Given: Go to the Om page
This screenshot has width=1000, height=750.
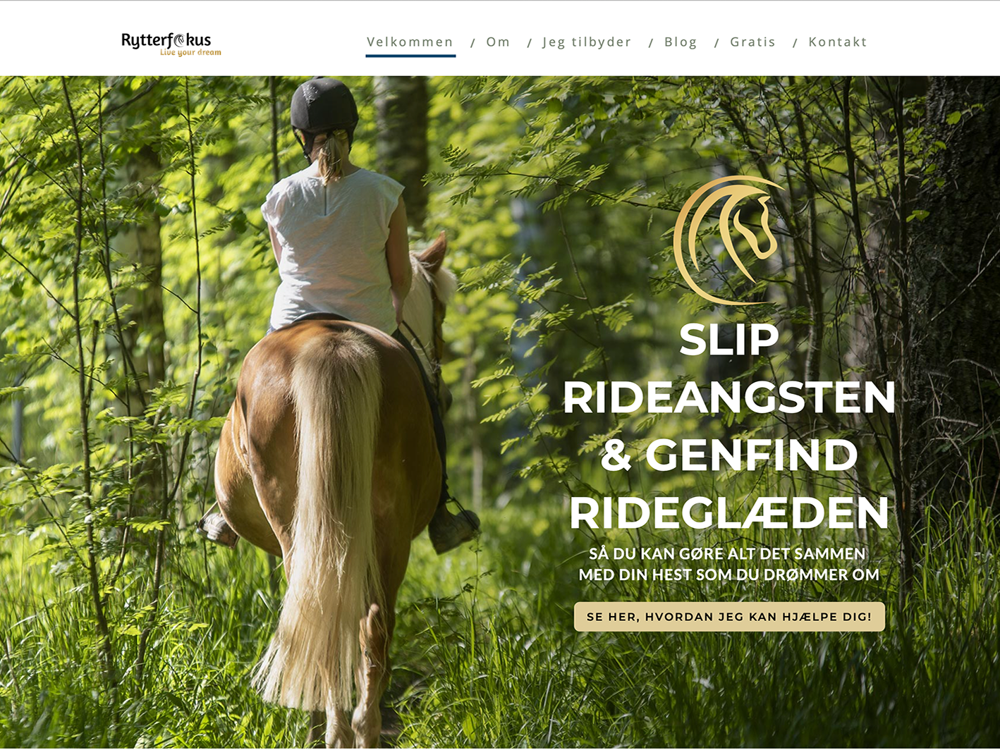Looking at the screenshot, I should (x=498, y=42).
